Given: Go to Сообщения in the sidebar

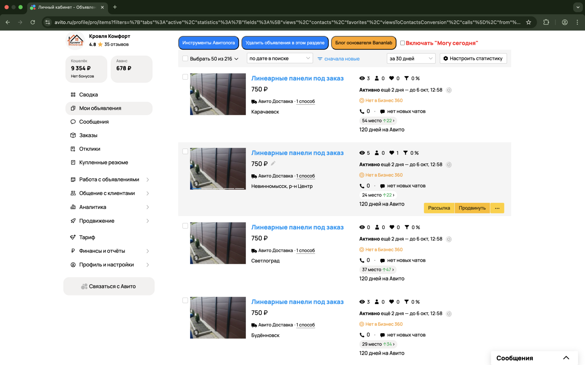Looking at the screenshot, I should click(109, 122).
